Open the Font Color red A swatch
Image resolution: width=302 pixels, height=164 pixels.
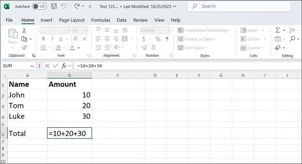(72, 47)
